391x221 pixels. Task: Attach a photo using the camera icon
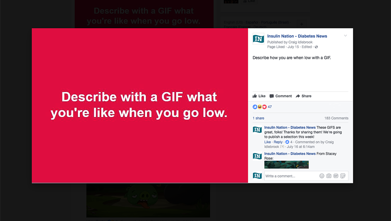tap(329, 176)
